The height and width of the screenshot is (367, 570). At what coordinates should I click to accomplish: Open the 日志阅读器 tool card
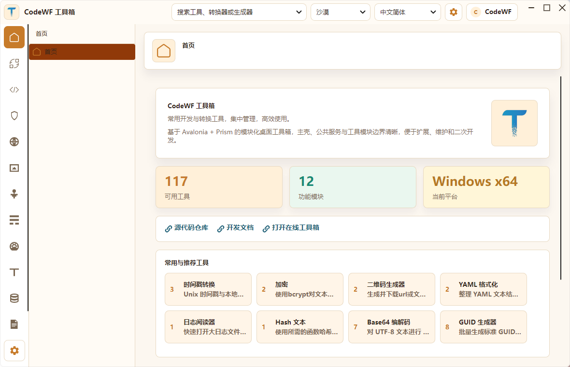pos(208,326)
